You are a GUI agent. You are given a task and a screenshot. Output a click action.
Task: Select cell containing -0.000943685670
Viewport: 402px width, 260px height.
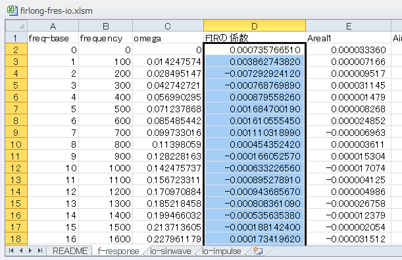[255, 192]
